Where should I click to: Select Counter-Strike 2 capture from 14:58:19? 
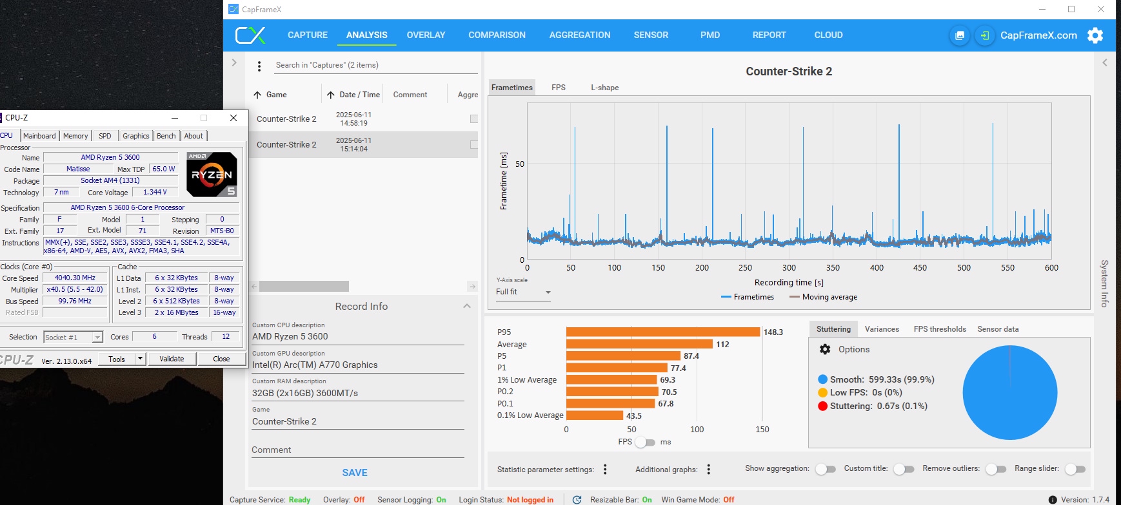click(362, 119)
